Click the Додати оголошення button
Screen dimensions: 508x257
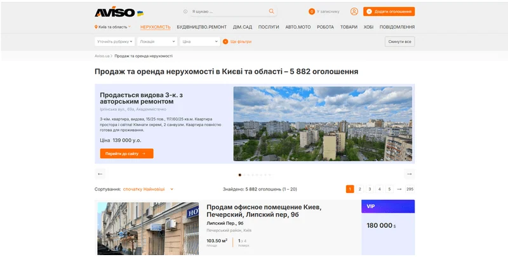click(x=389, y=11)
